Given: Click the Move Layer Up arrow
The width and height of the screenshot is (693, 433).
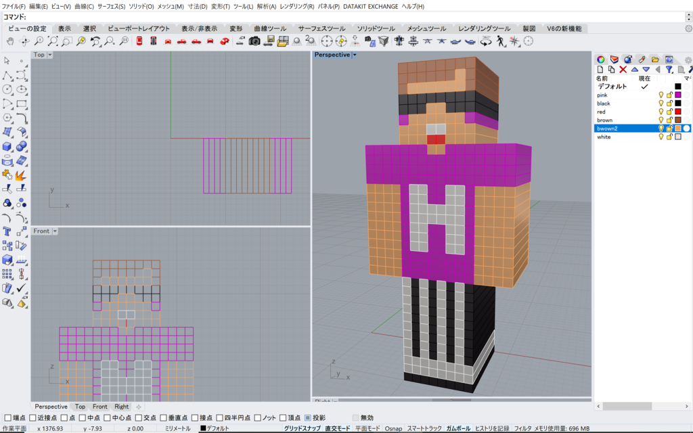Looking at the screenshot, I should [x=635, y=70].
